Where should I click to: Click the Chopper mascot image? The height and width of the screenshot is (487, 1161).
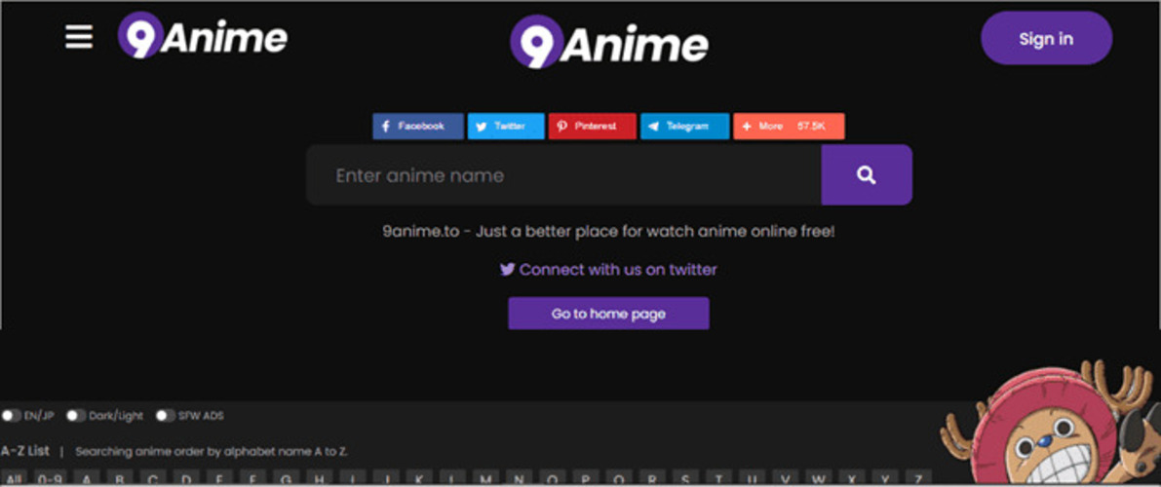tap(1050, 424)
